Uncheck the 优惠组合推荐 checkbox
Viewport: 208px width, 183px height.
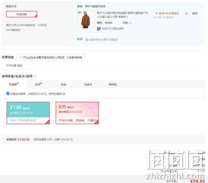point(8,94)
